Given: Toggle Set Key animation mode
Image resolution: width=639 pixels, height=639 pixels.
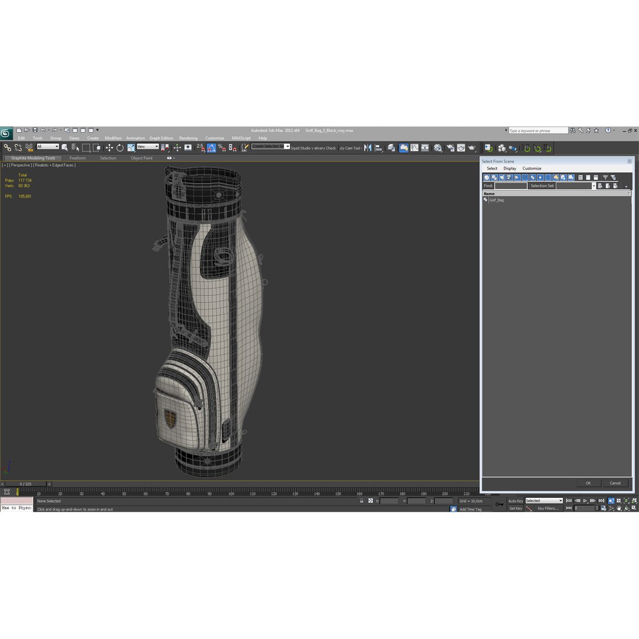Looking at the screenshot, I should 515,508.
